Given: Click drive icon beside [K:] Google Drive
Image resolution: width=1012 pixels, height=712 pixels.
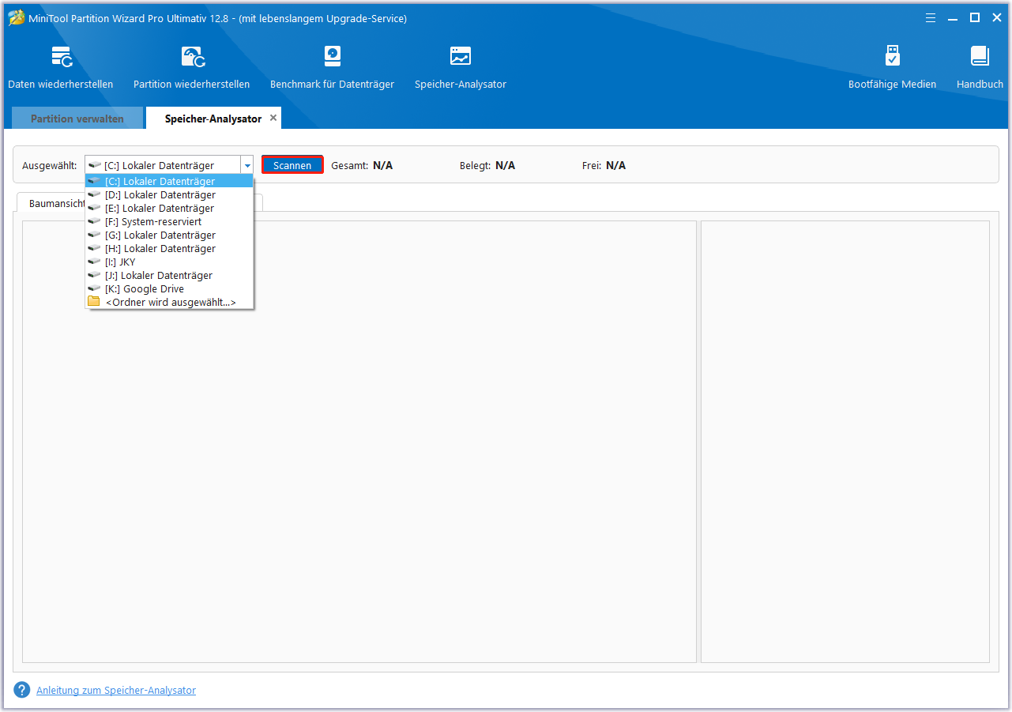Looking at the screenshot, I should pos(94,288).
